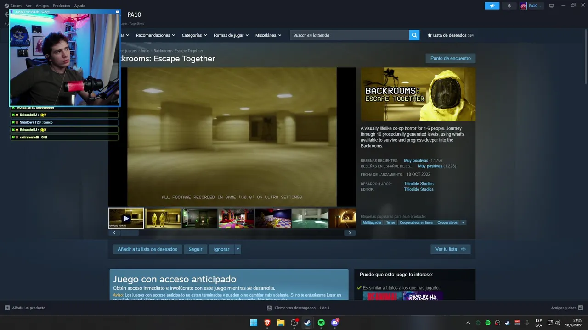
Task: Show hidden system tray icons chevron
Action: (x=468, y=323)
